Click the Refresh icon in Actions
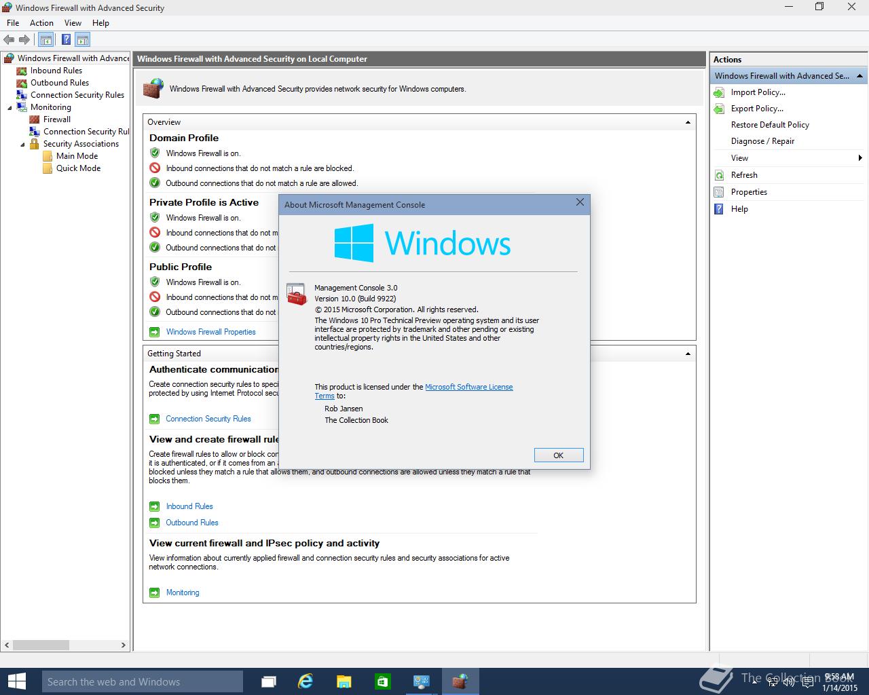 [x=719, y=175]
